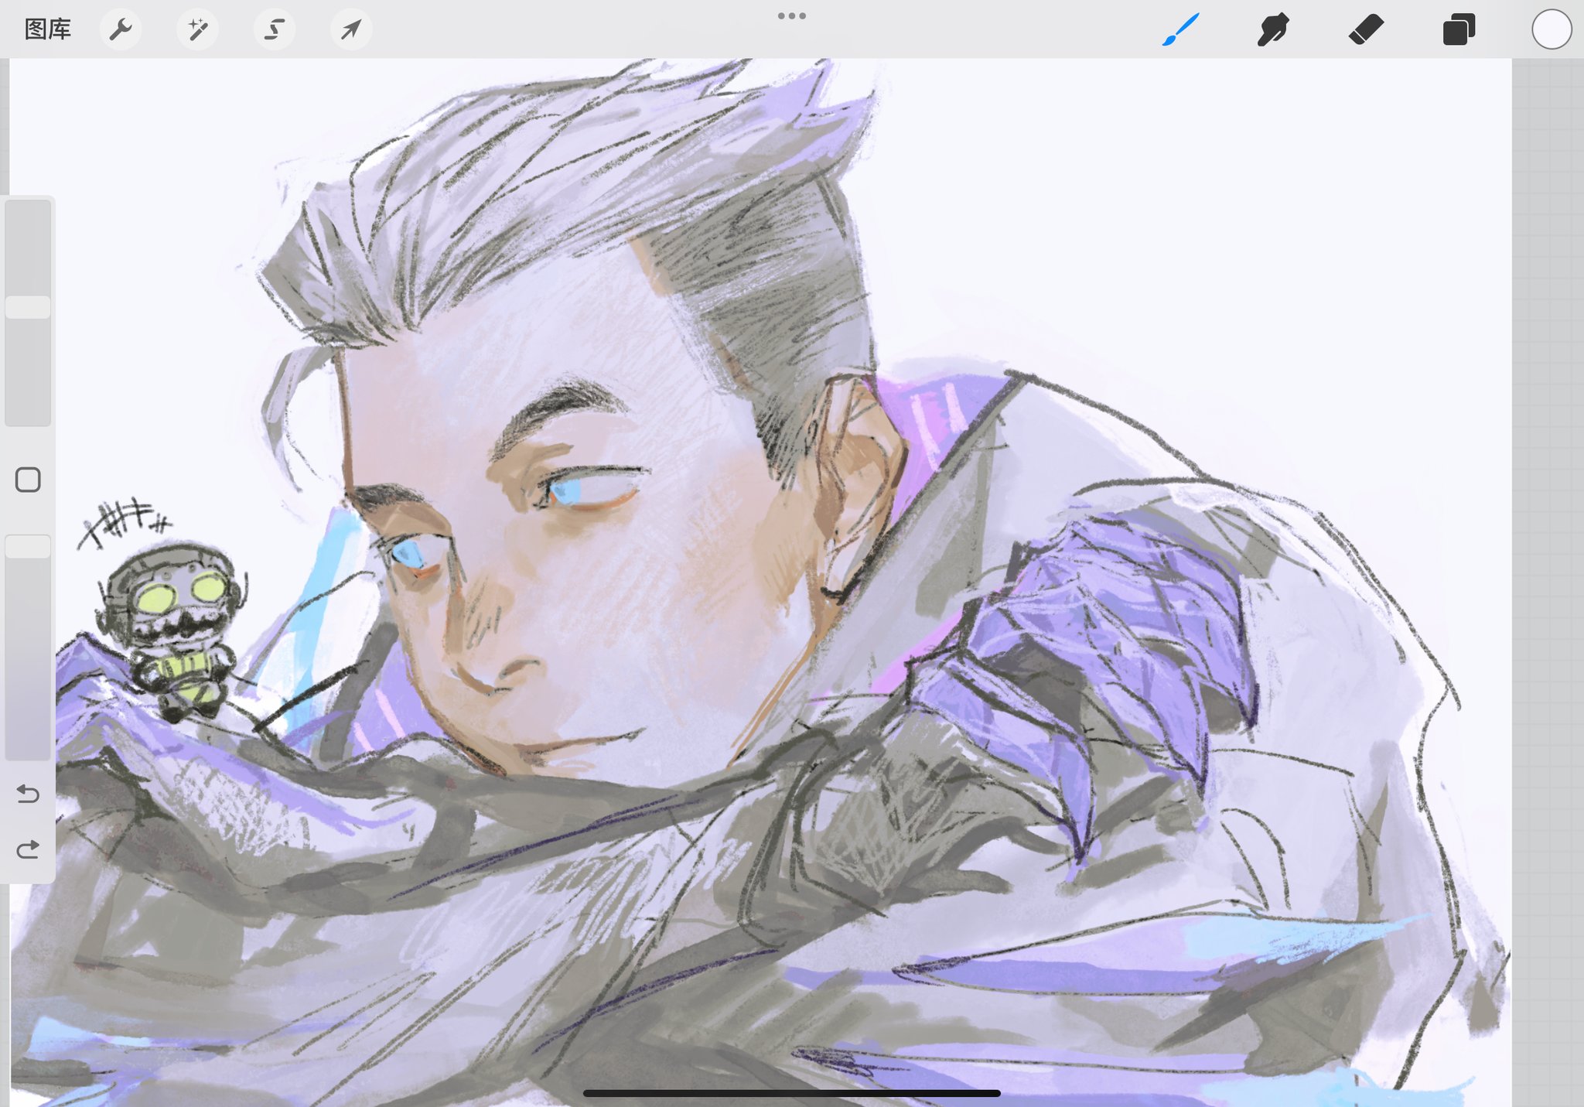This screenshot has width=1584, height=1107.
Task: Undo the last stroke
Action: point(28,794)
